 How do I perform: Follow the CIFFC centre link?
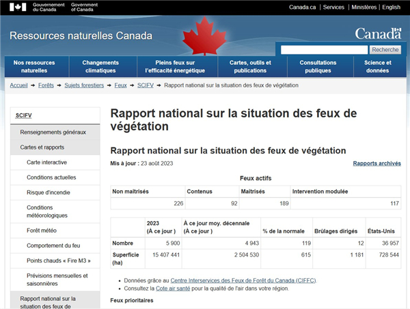pos(243,280)
